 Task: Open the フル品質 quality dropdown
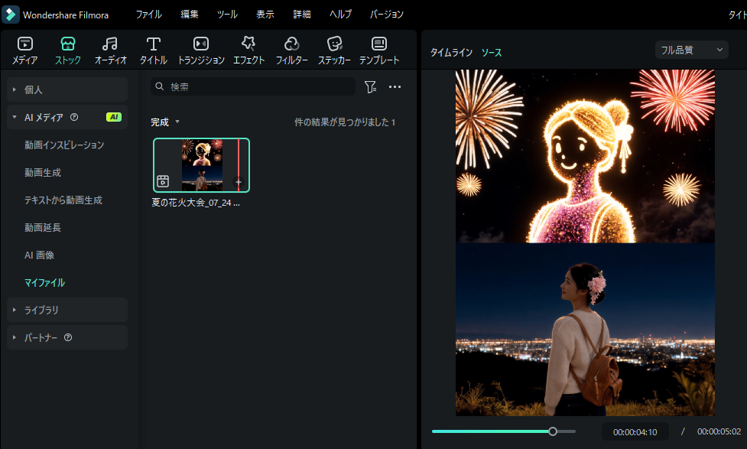tap(691, 50)
